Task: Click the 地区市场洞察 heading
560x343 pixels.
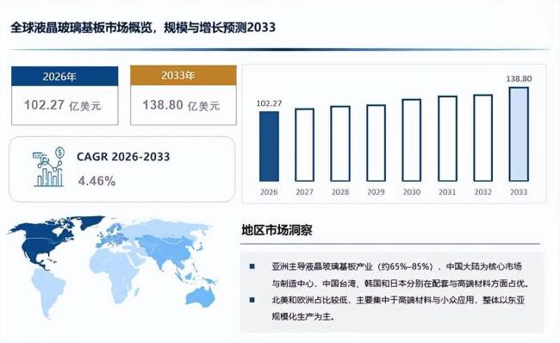Action: tap(277, 230)
